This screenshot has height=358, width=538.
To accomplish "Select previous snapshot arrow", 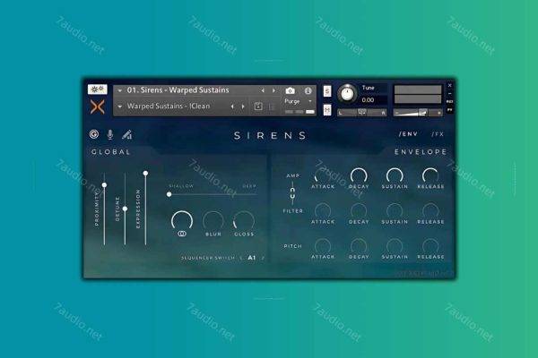I will pos(232,107).
